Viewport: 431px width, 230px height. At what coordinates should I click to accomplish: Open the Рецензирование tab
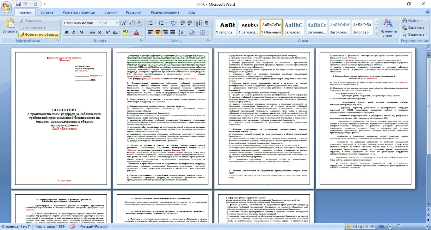tap(165, 12)
